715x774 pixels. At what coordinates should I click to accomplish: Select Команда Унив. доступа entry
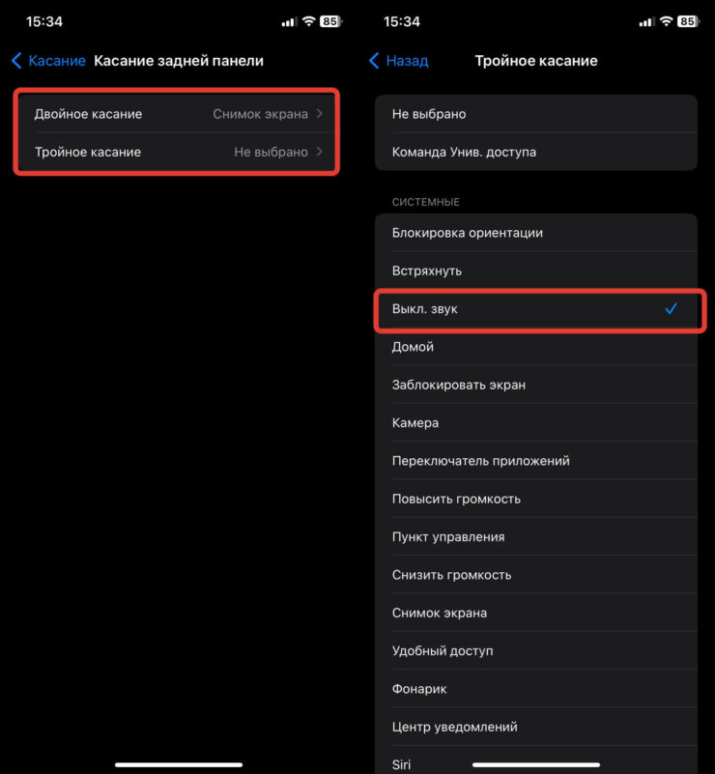[x=535, y=152]
